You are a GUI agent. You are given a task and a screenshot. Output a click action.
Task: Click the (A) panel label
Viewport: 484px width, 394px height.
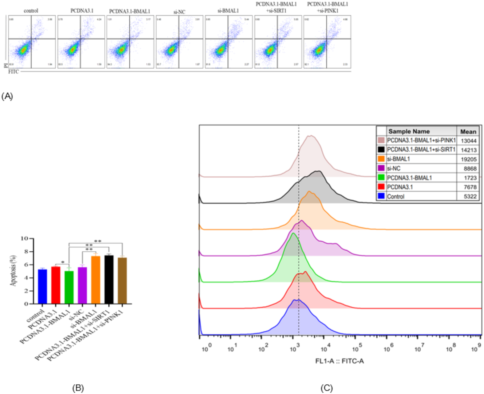7,96
